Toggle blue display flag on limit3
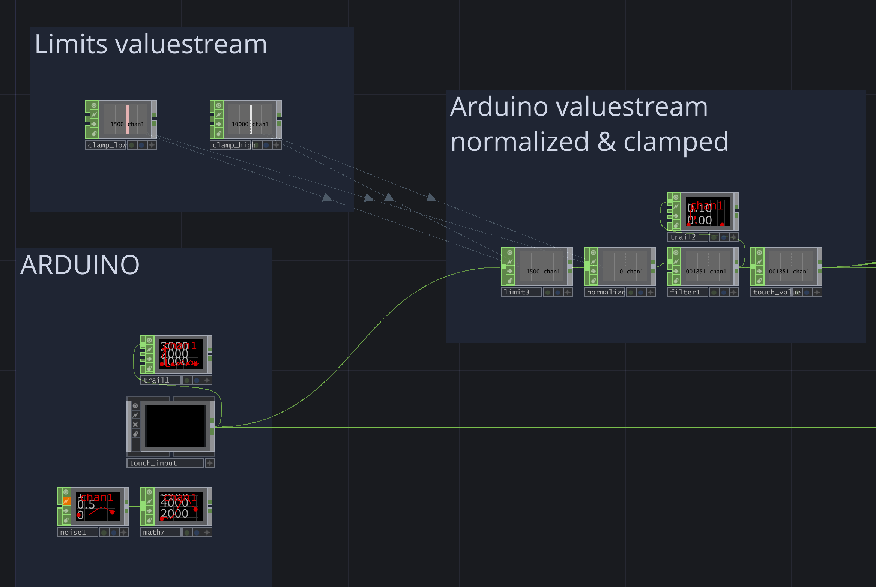Viewport: 876px width, 587px height. tap(558, 292)
